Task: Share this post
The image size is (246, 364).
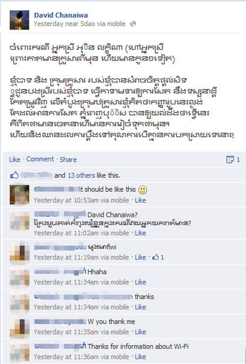Action: coord(68,160)
